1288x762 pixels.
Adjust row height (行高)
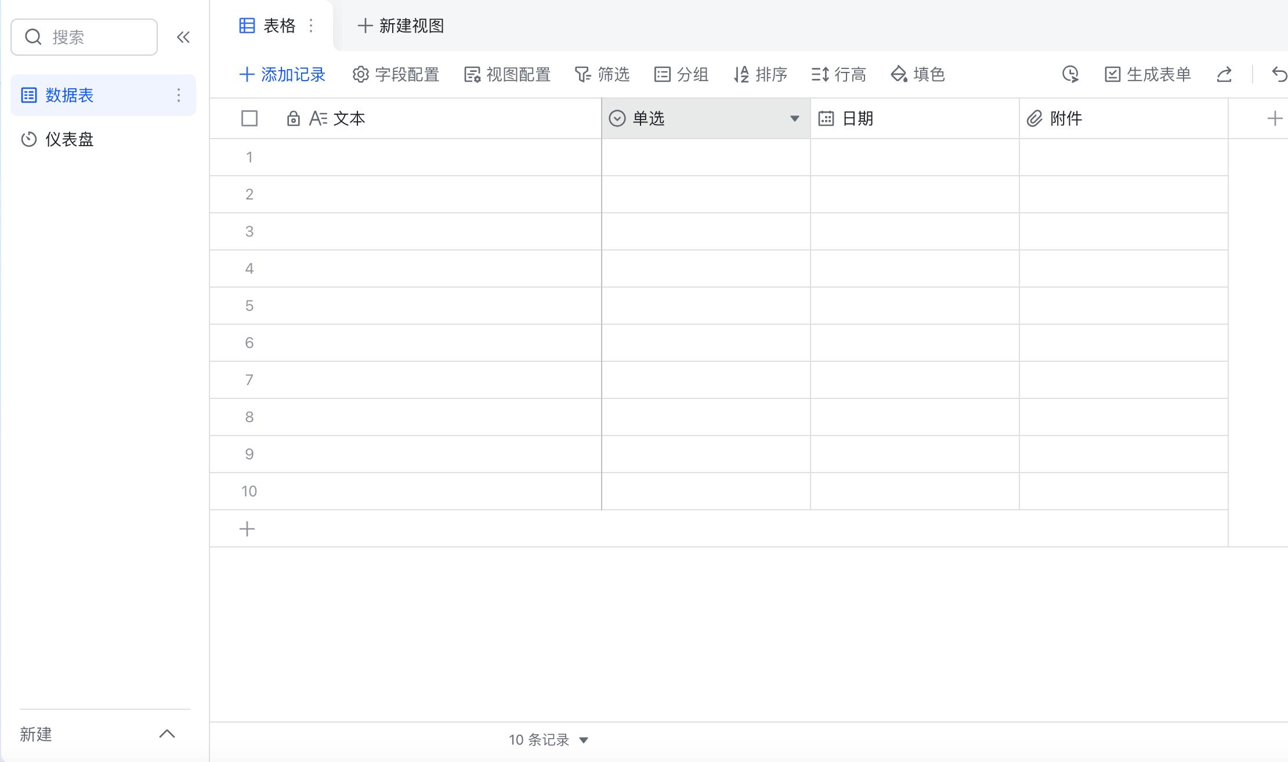(838, 74)
